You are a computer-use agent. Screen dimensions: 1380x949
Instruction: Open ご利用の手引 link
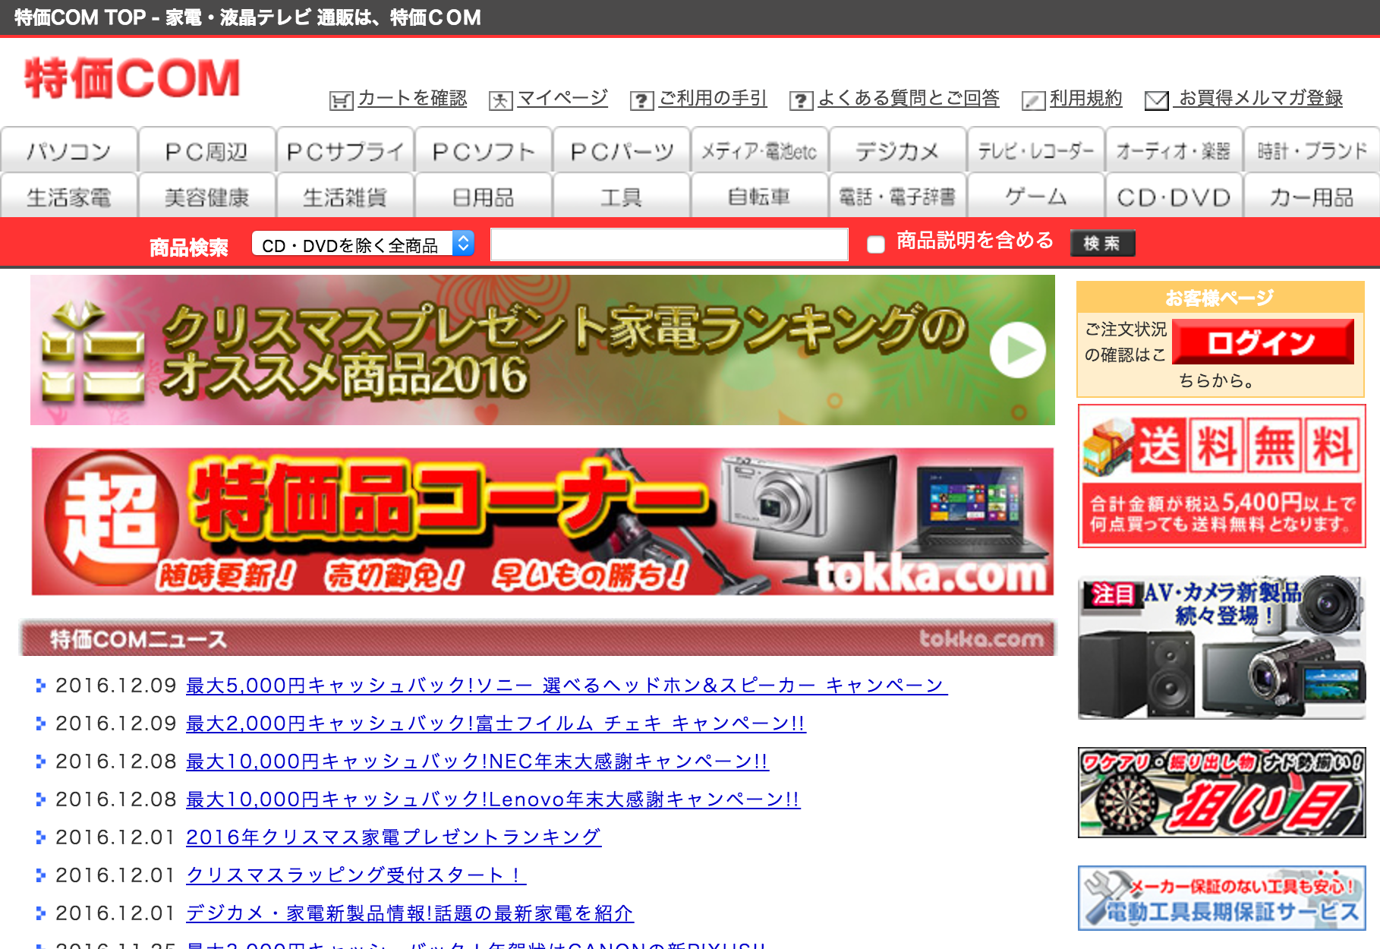pyautogui.click(x=713, y=98)
